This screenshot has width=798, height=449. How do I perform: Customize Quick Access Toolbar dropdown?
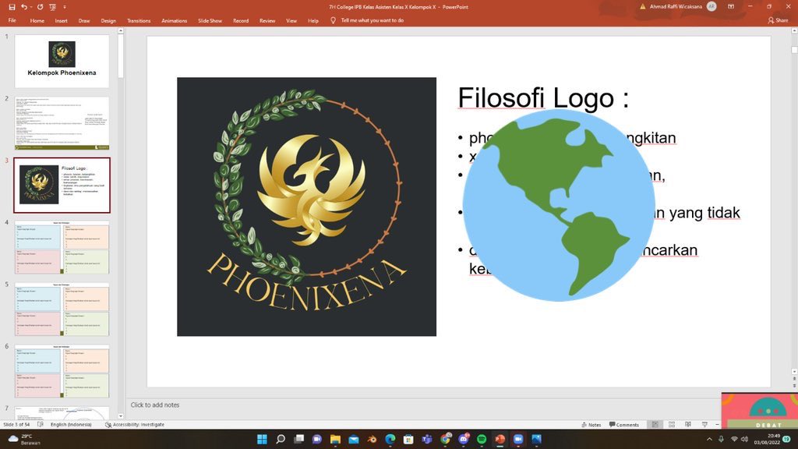(x=65, y=7)
